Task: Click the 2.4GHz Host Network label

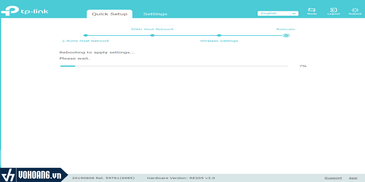Action: [86, 41]
